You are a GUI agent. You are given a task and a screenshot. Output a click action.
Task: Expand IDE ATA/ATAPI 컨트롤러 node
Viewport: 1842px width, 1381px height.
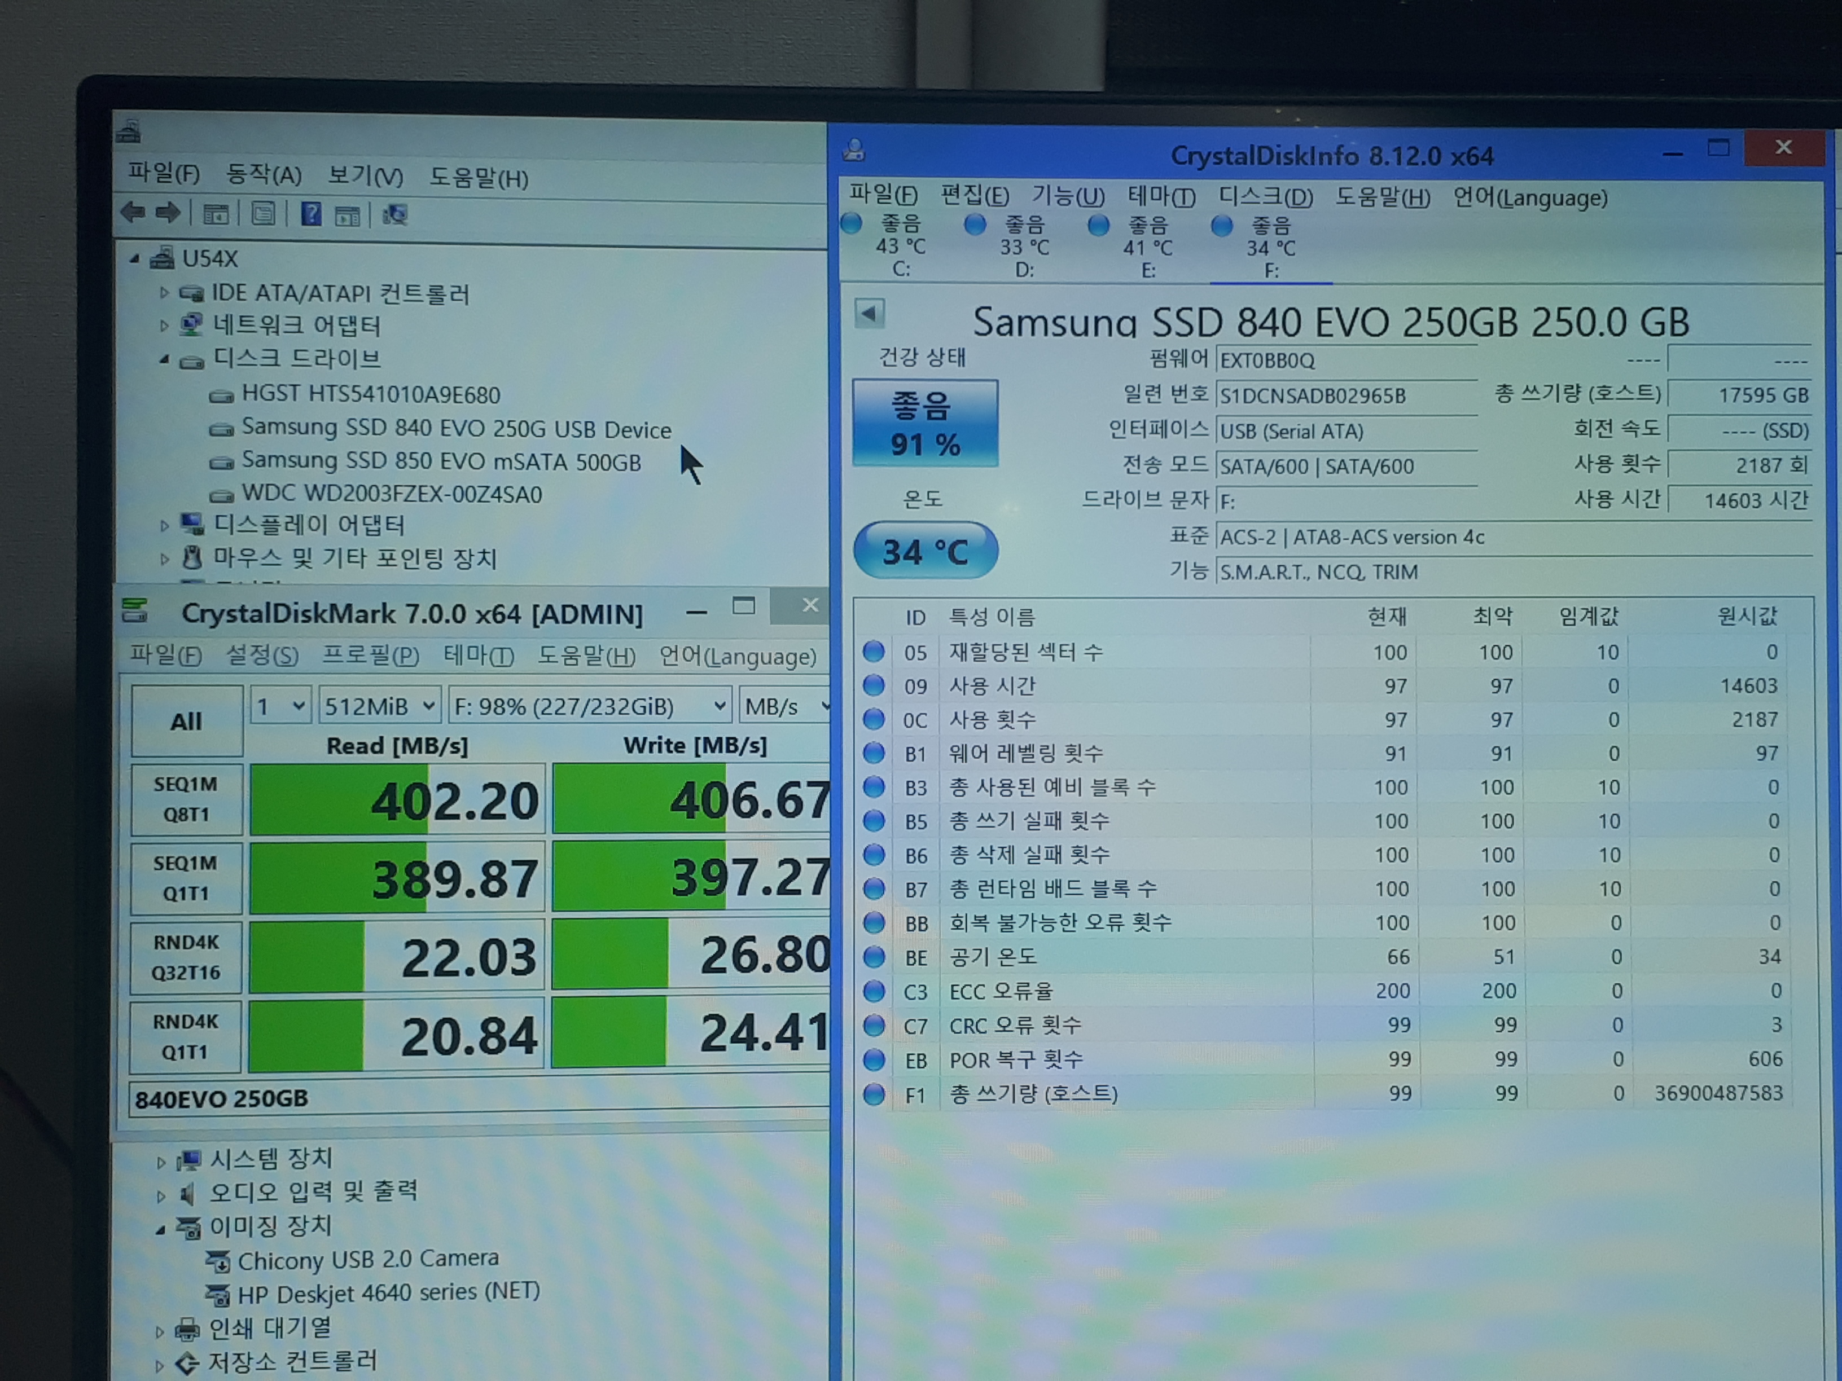[163, 292]
